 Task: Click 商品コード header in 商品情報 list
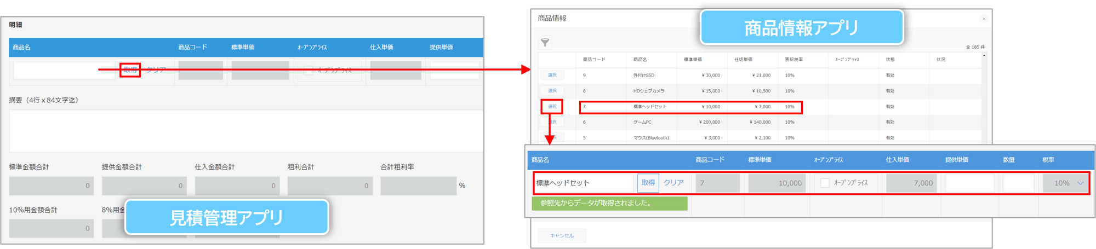[594, 59]
